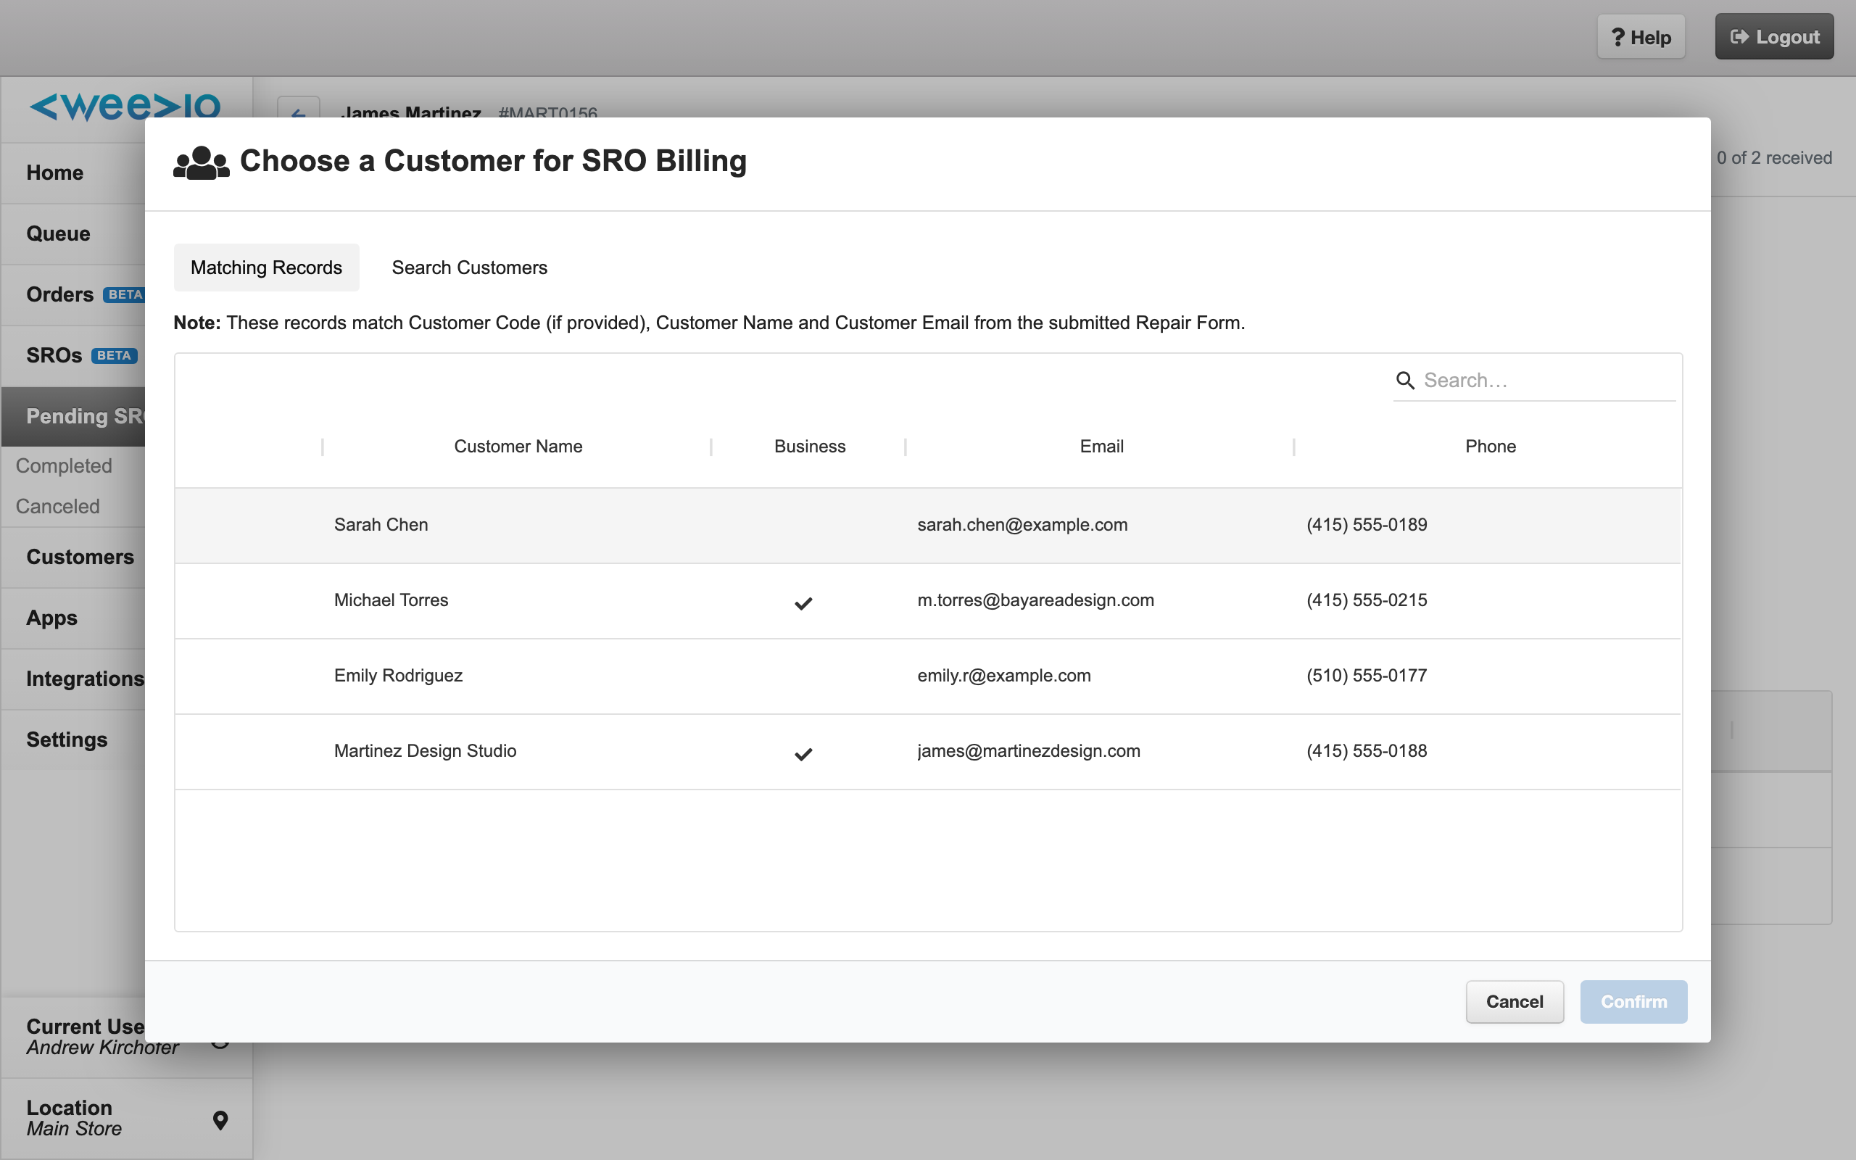Click phone (415) 555-0215

(x=1367, y=600)
